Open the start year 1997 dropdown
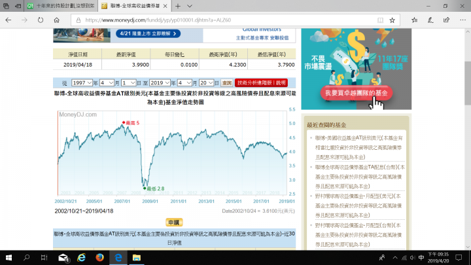Viewport: 471px width, 265px height. tap(82, 82)
